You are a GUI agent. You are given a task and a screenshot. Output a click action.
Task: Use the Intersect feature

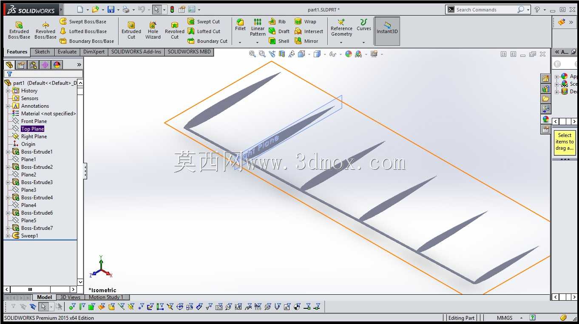(x=309, y=31)
